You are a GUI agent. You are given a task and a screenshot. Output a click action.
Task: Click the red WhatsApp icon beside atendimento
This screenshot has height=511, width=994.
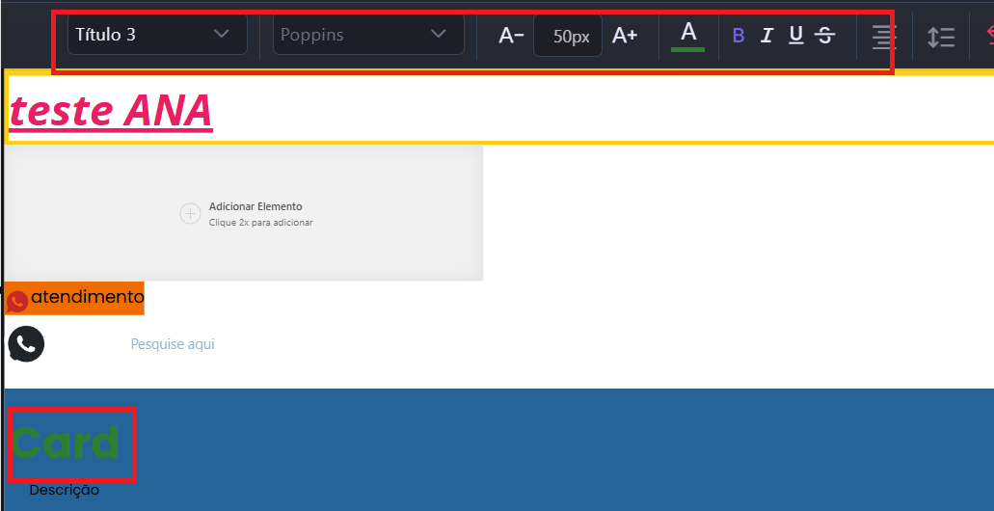16,301
